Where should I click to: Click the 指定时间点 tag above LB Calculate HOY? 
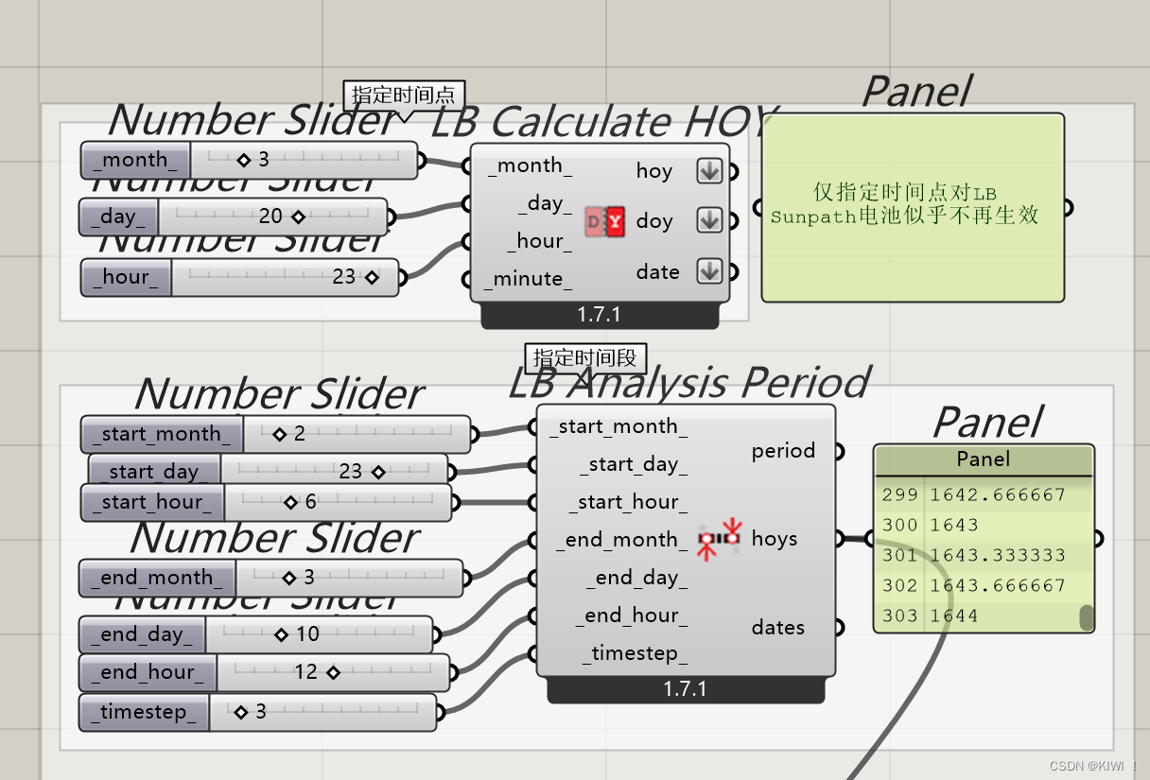405,94
